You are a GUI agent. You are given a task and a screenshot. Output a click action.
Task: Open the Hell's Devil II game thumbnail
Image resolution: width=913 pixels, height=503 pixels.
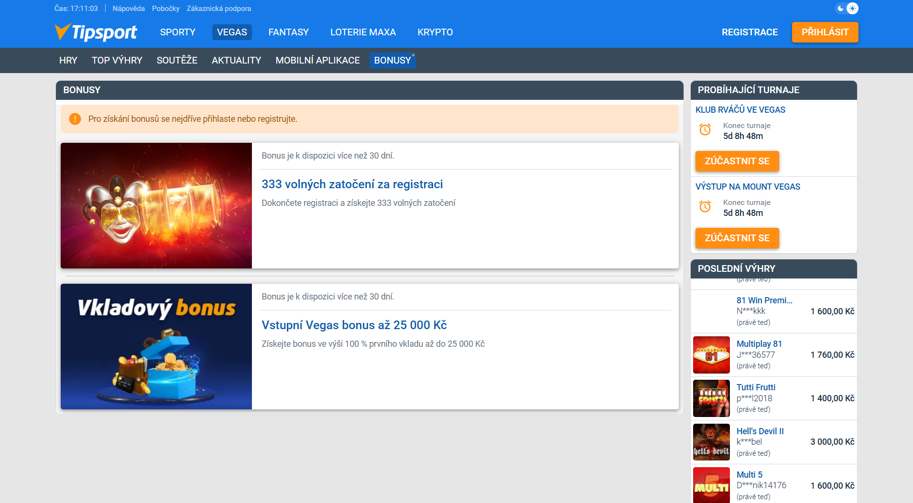click(x=711, y=442)
